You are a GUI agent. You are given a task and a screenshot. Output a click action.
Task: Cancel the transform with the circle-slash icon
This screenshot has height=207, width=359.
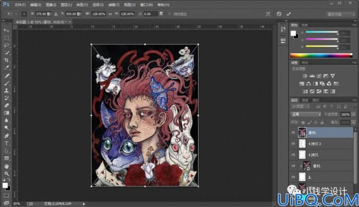coord(279,14)
